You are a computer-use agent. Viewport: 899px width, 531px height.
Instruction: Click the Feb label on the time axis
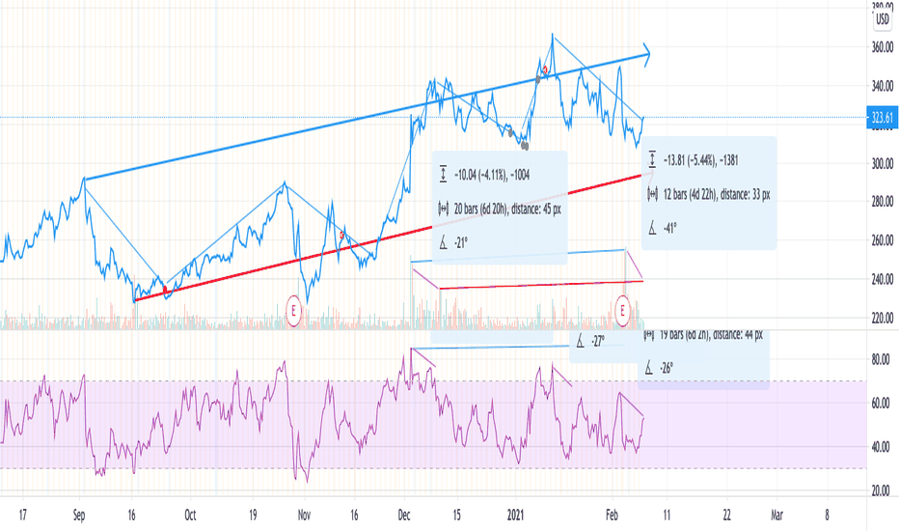(x=612, y=515)
